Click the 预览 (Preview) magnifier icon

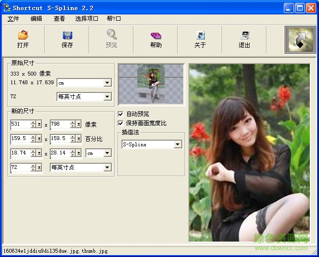tap(111, 35)
